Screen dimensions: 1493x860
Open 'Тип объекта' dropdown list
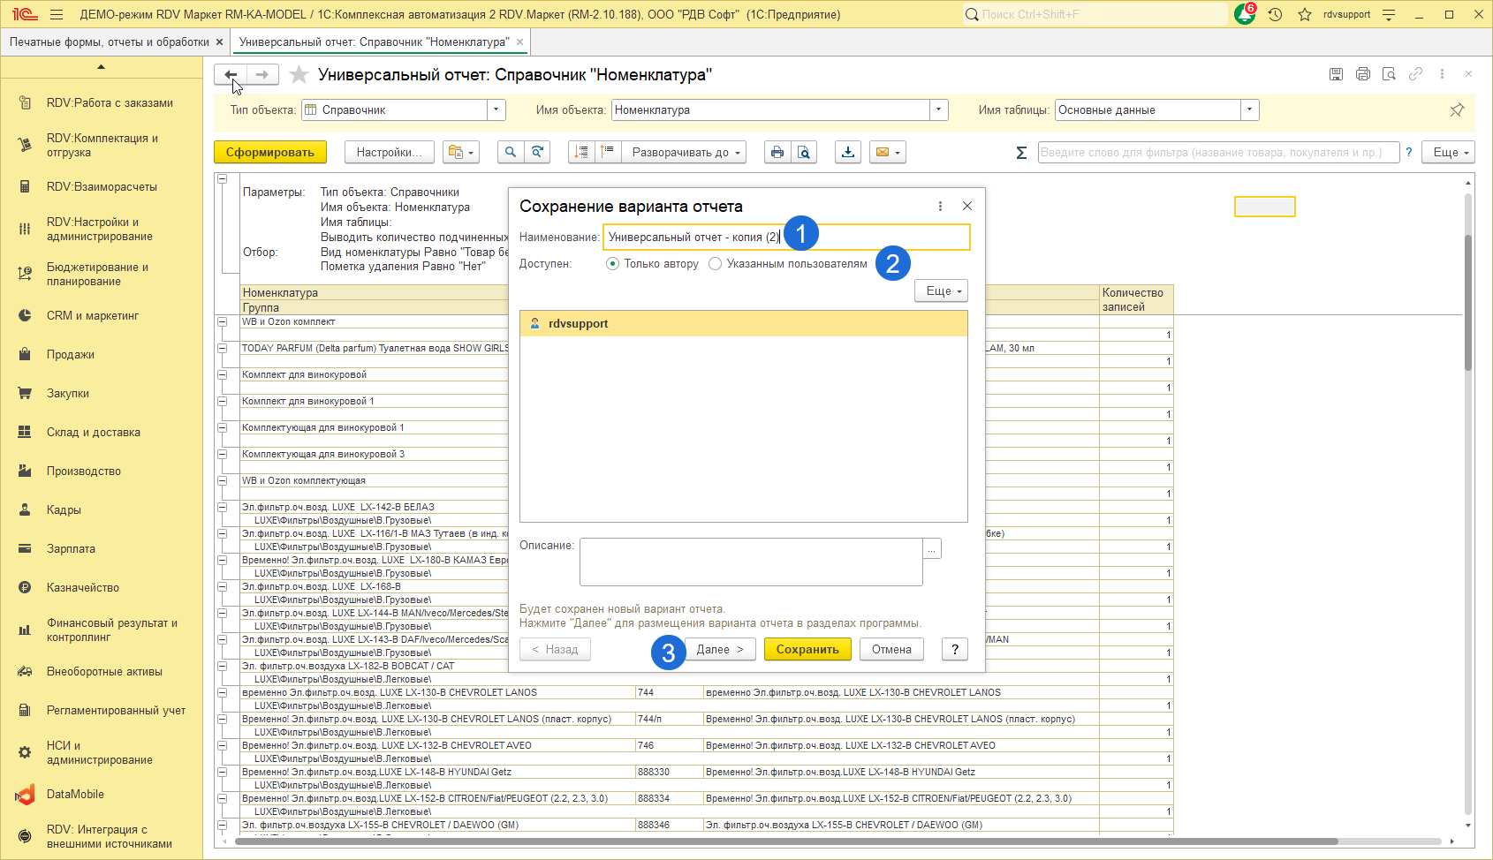pyautogui.click(x=496, y=110)
